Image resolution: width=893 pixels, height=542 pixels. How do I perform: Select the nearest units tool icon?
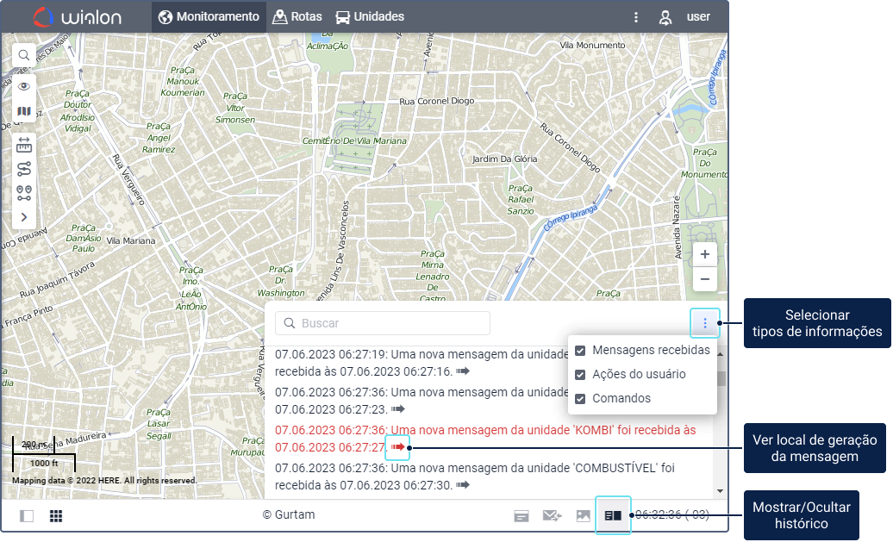pyautogui.click(x=24, y=193)
